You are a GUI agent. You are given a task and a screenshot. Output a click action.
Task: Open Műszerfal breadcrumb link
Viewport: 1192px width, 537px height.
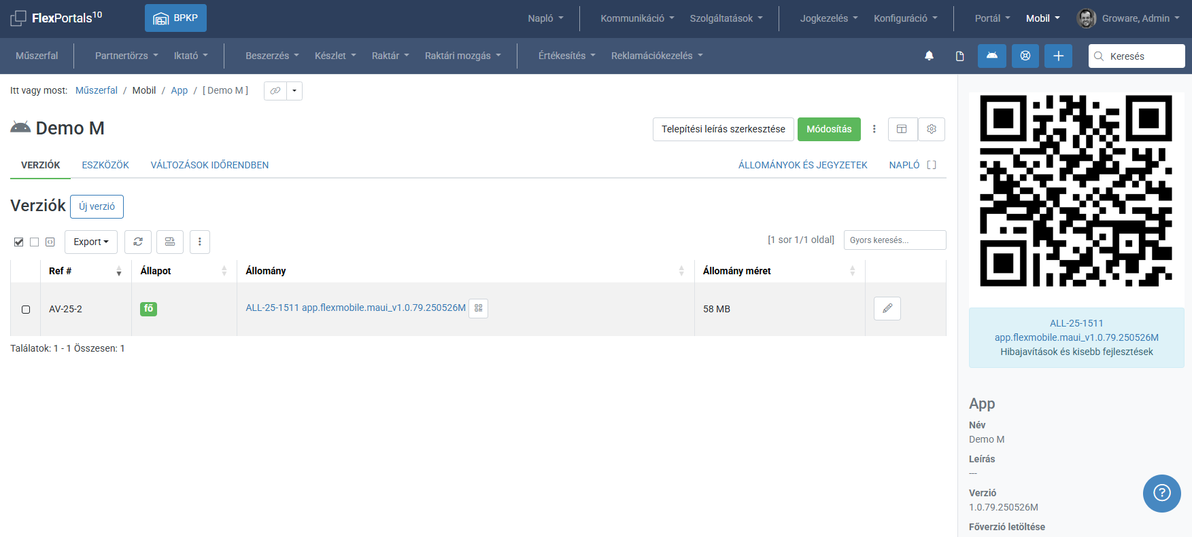tap(97, 90)
